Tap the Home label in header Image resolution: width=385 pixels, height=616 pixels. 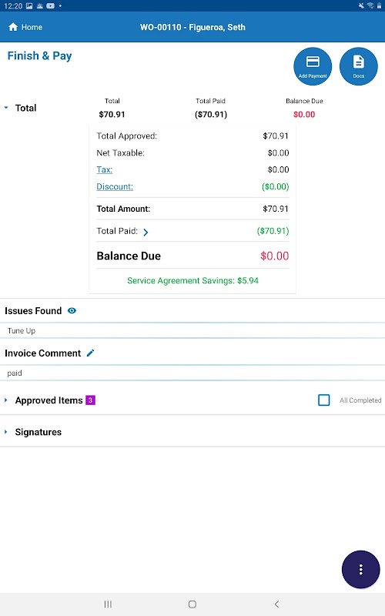[32, 27]
